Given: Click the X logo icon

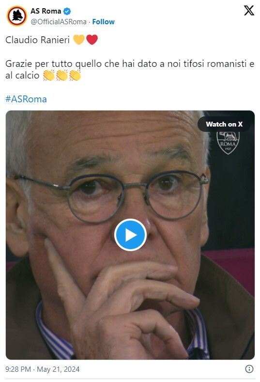Looking at the screenshot, I should tap(249, 11).
